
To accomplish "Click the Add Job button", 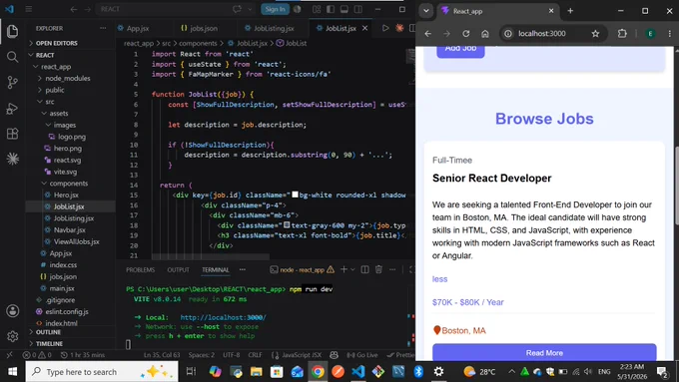I will (x=460, y=51).
